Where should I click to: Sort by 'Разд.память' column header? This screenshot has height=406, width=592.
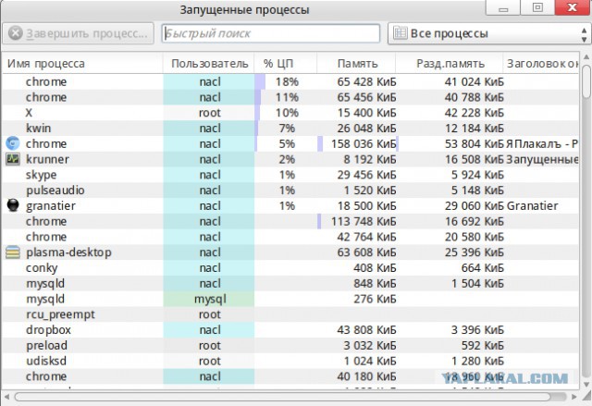pos(450,64)
